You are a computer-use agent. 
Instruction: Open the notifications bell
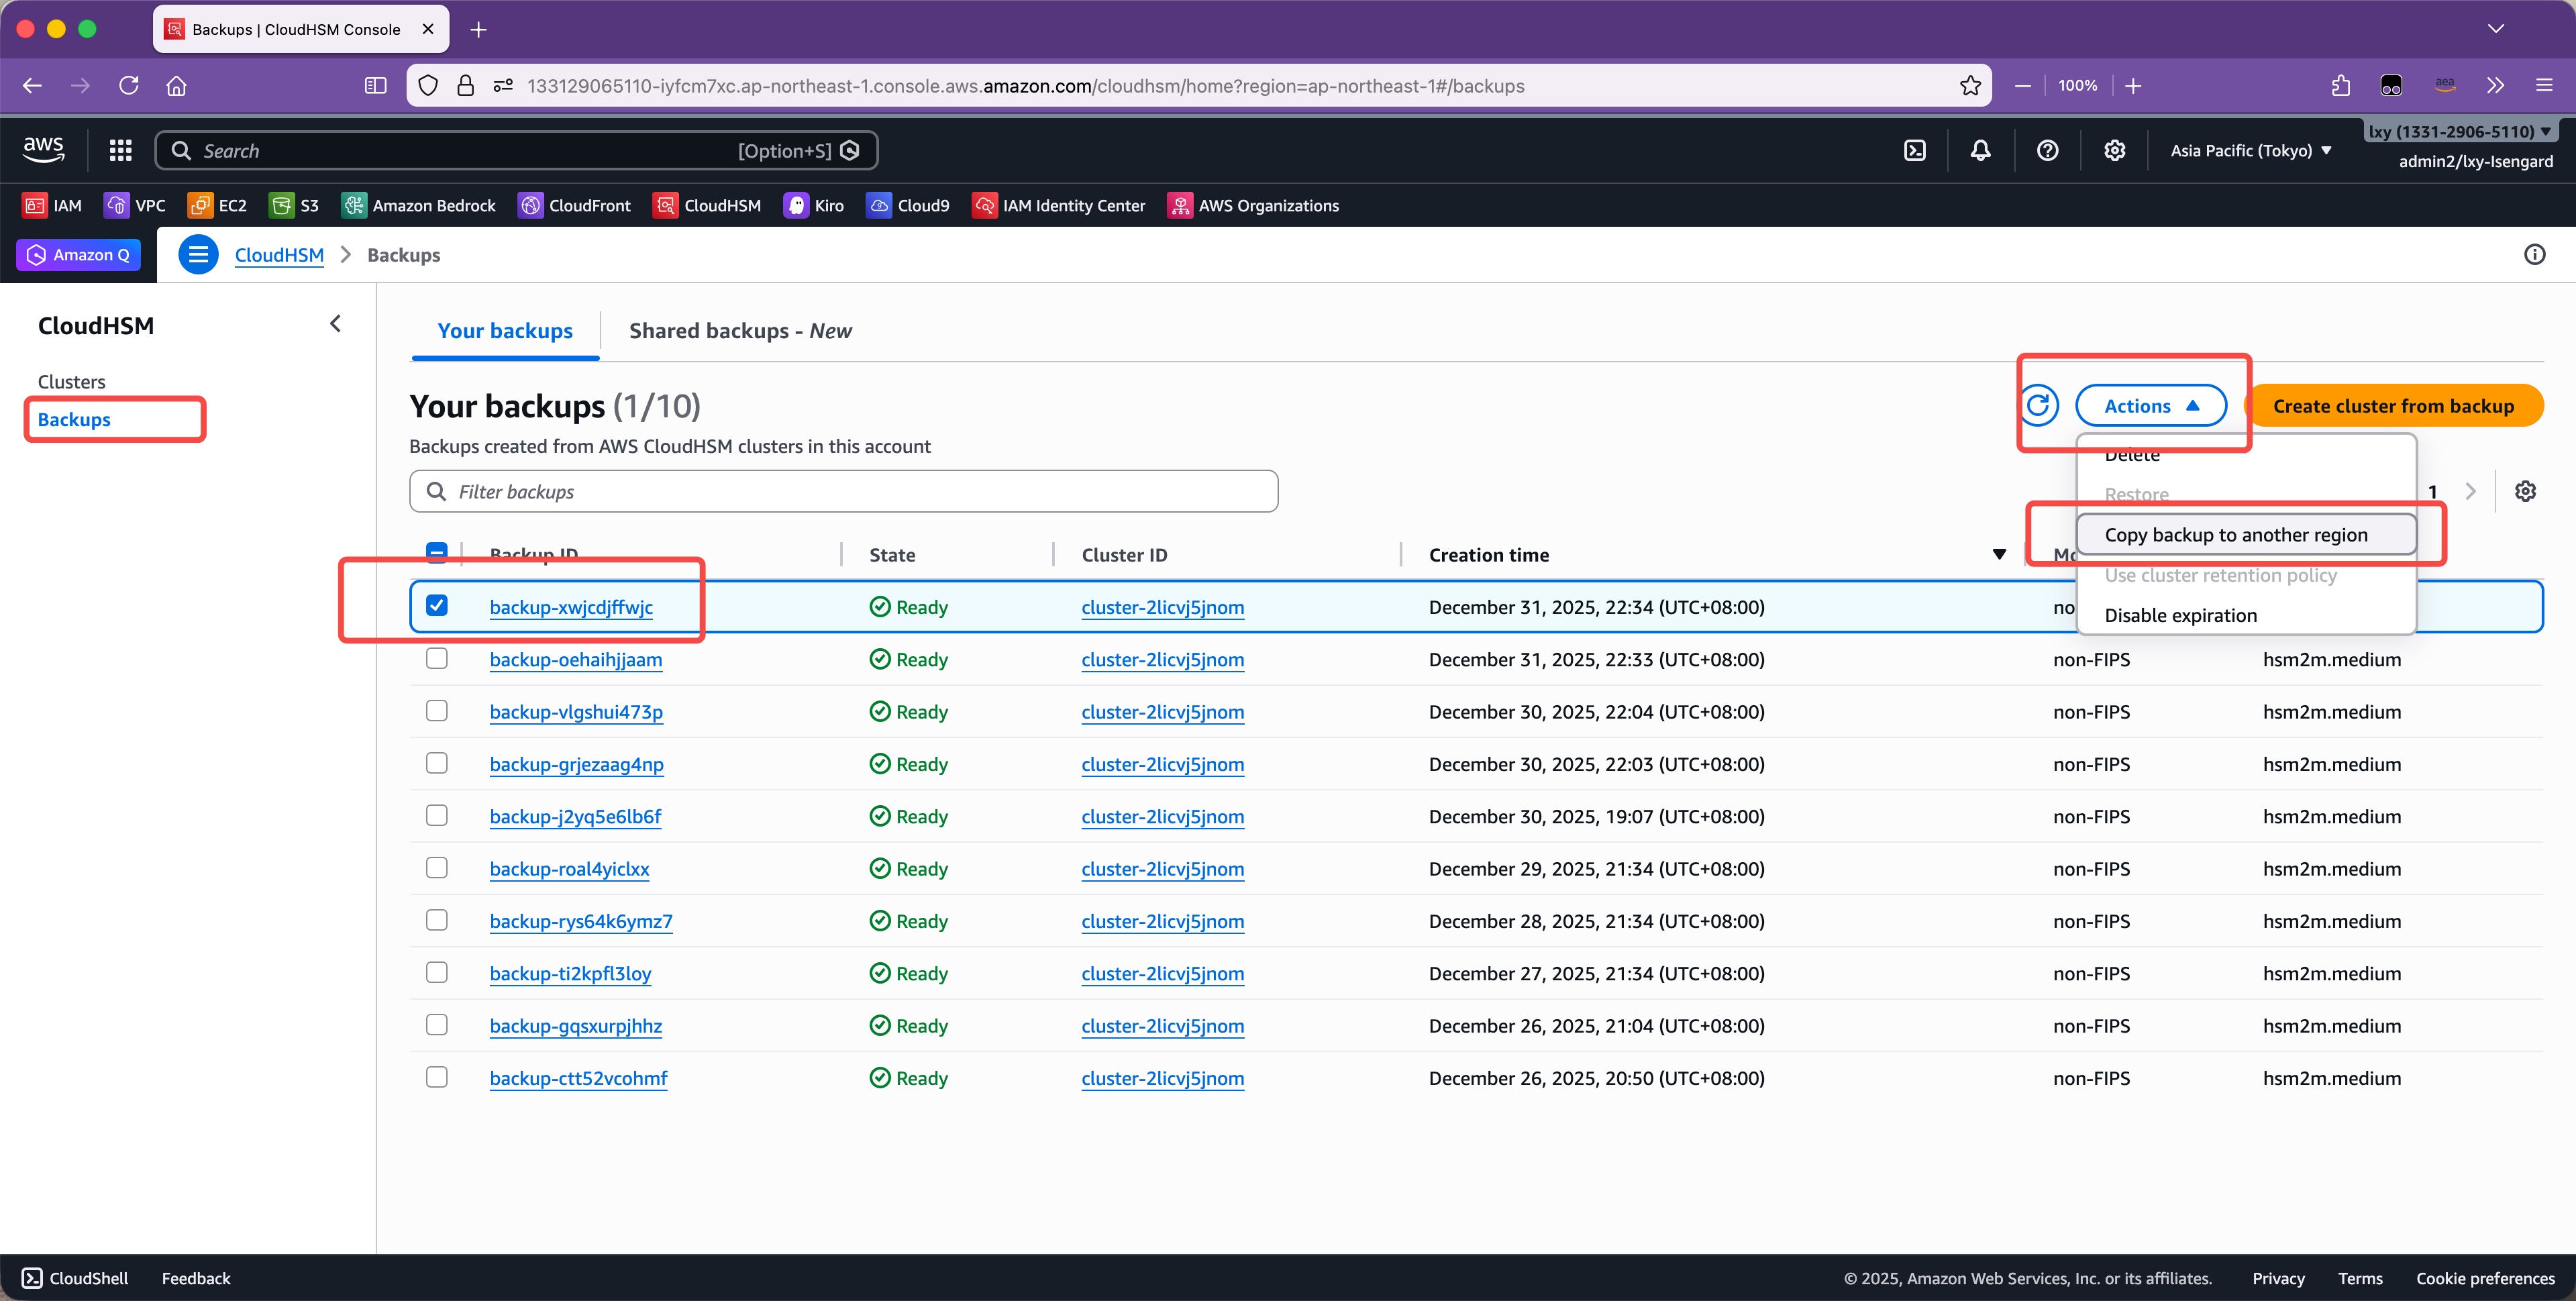point(1980,150)
